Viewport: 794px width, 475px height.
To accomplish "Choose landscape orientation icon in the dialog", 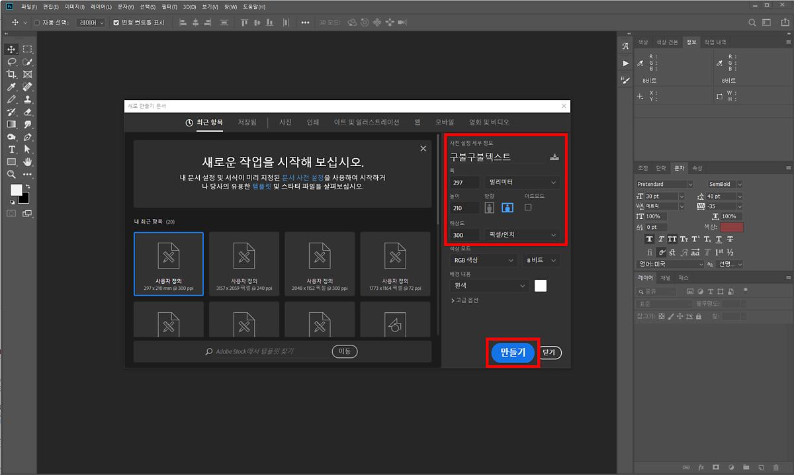I will click(507, 208).
